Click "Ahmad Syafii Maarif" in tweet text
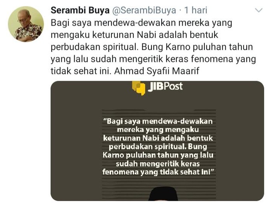Image resolution: width=272 pixels, height=204 pixels. (157, 71)
